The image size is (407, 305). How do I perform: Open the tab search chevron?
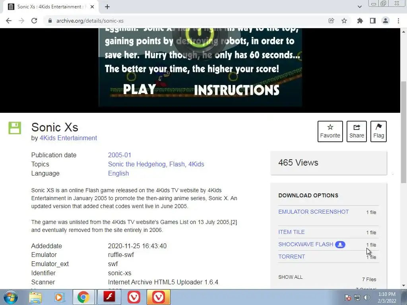coord(359,7)
